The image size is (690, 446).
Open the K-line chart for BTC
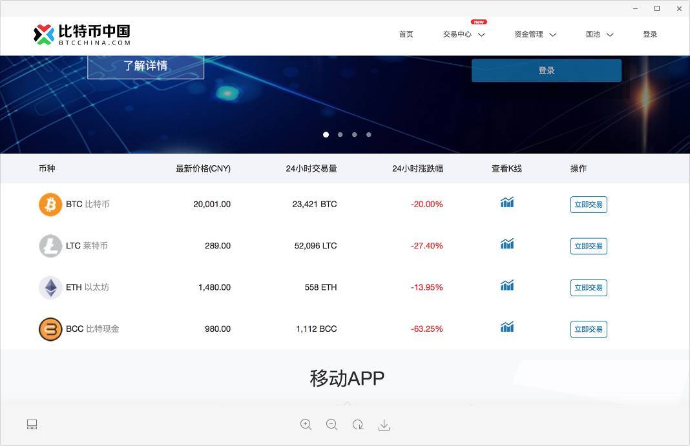tap(507, 203)
